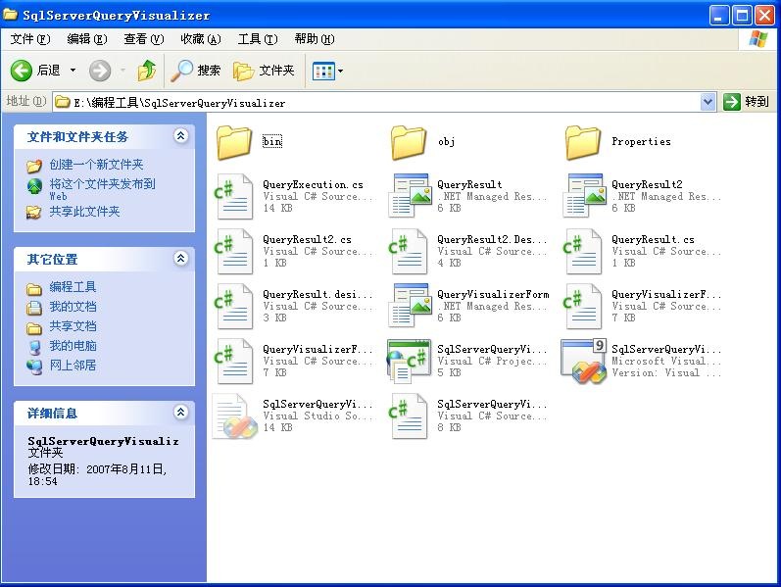Toggle the 文件夹 folders pane button
This screenshot has width=781, height=587.
click(264, 71)
